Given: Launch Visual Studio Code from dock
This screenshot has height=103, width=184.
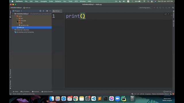Looking at the screenshot, I should (93, 98).
